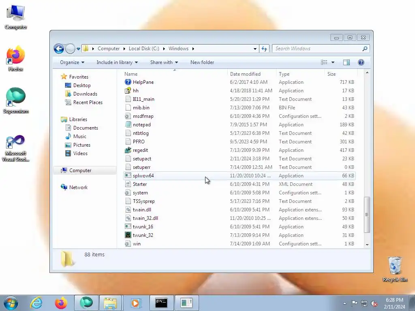Viewport: 415px width, 311px height.
Task: Open Windows Media Player taskbar icon
Action: point(136,303)
